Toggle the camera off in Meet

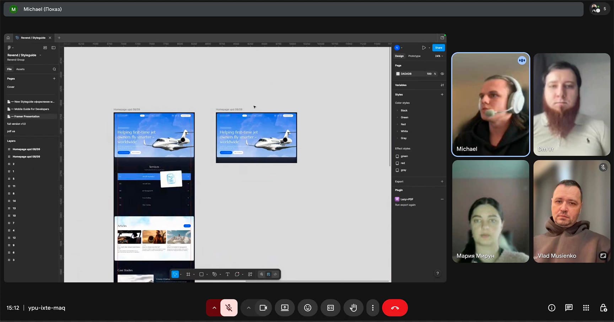tap(263, 308)
